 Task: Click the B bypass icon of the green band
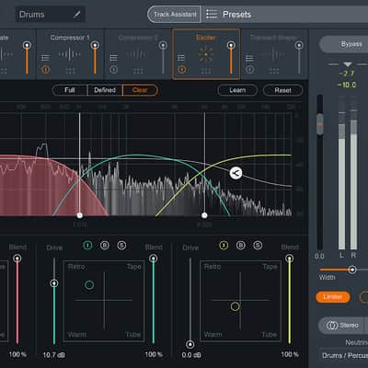coord(105,246)
